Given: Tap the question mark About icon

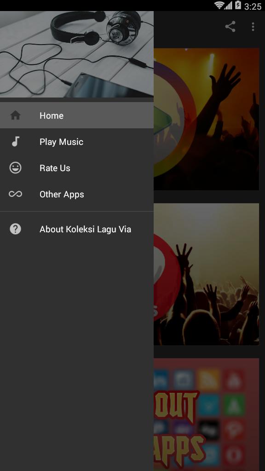Looking at the screenshot, I should (15, 229).
